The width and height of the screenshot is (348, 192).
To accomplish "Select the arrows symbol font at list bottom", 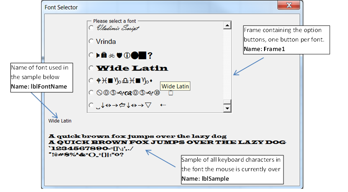I will click(x=92, y=106).
